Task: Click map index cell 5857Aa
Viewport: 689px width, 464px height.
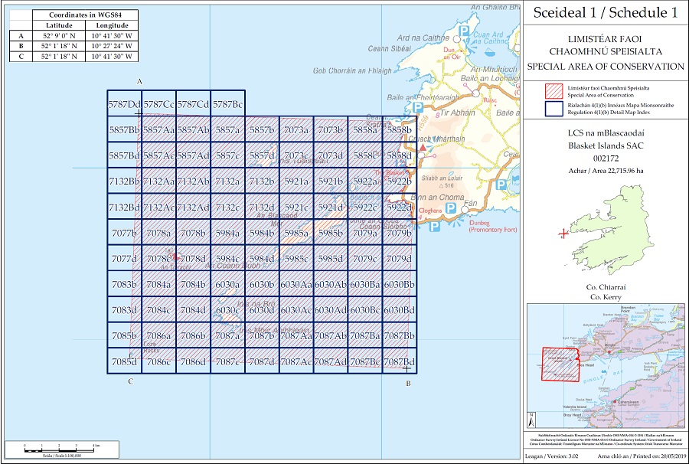Action: tap(158, 130)
